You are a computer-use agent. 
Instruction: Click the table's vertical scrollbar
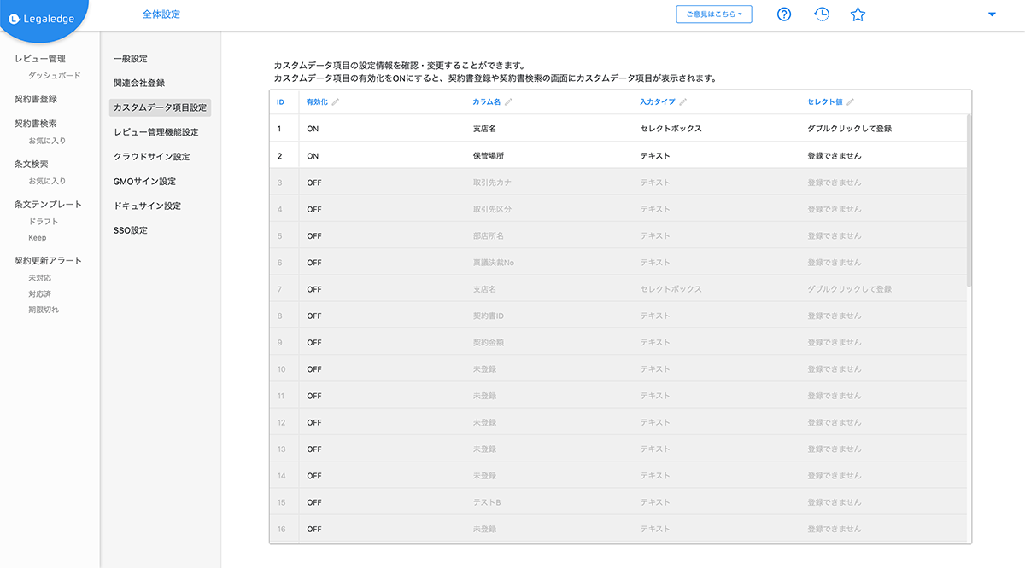coord(969,200)
